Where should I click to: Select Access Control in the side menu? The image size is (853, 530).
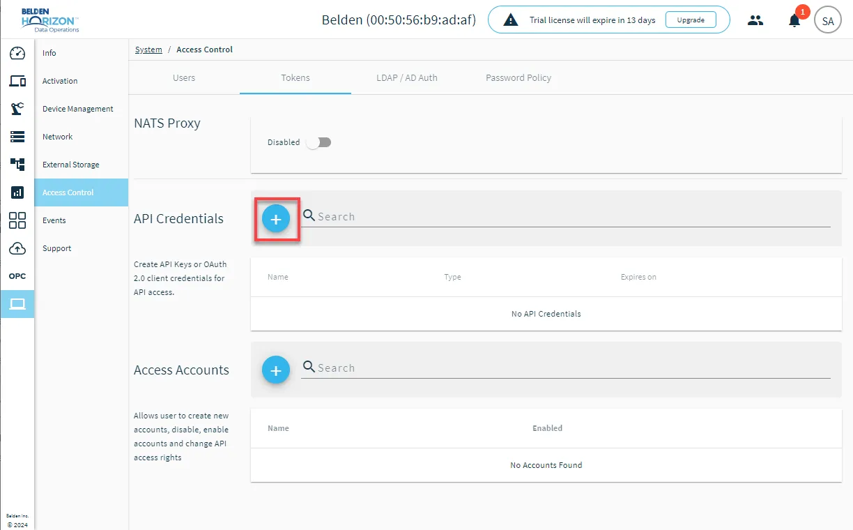(x=82, y=192)
